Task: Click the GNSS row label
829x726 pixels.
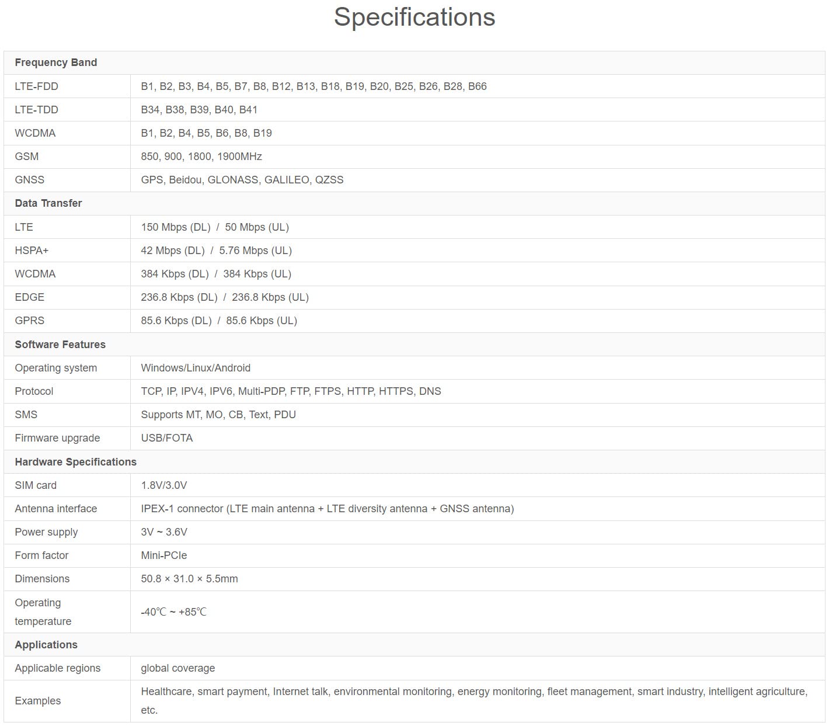Action: [29, 180]
